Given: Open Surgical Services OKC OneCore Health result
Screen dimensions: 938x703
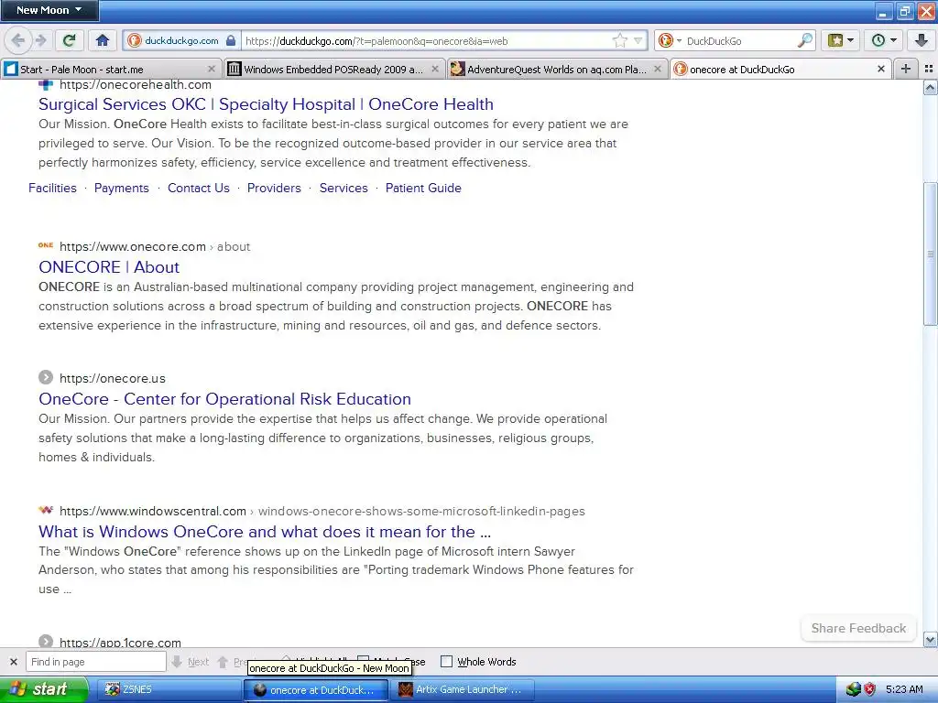Looking at the screenshot, I should coord(266,104).
